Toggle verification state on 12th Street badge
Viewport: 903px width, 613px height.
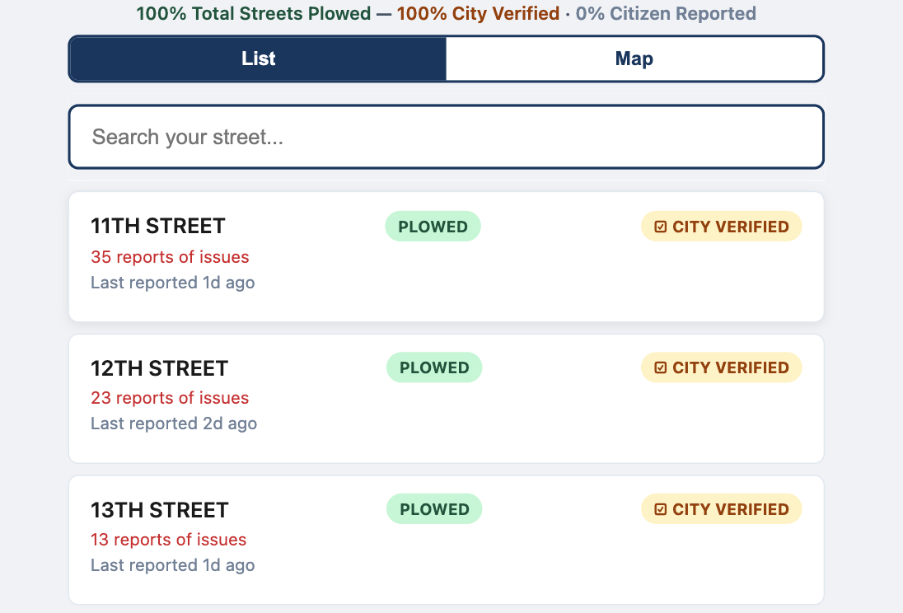[x=721, y=367]
